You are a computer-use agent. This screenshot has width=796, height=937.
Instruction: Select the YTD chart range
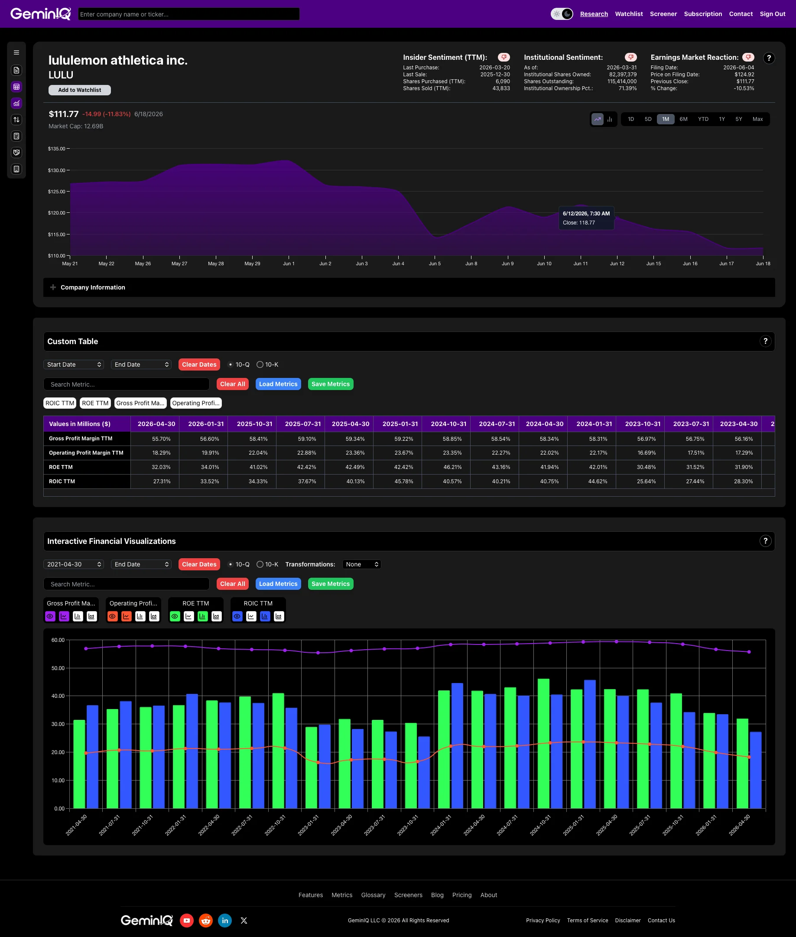point(703,119)
